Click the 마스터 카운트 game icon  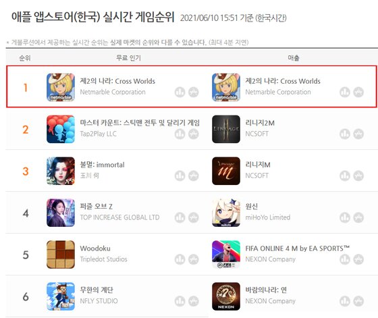click(61, 129)
